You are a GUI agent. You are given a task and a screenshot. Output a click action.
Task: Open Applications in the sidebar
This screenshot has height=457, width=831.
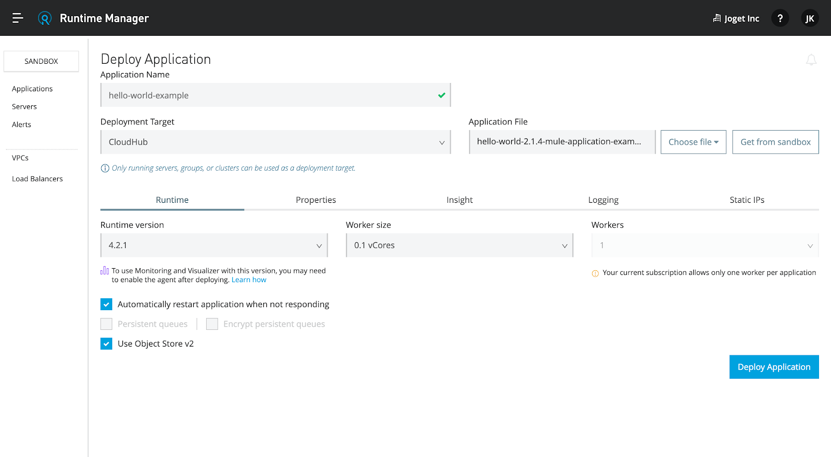(32, 89)
